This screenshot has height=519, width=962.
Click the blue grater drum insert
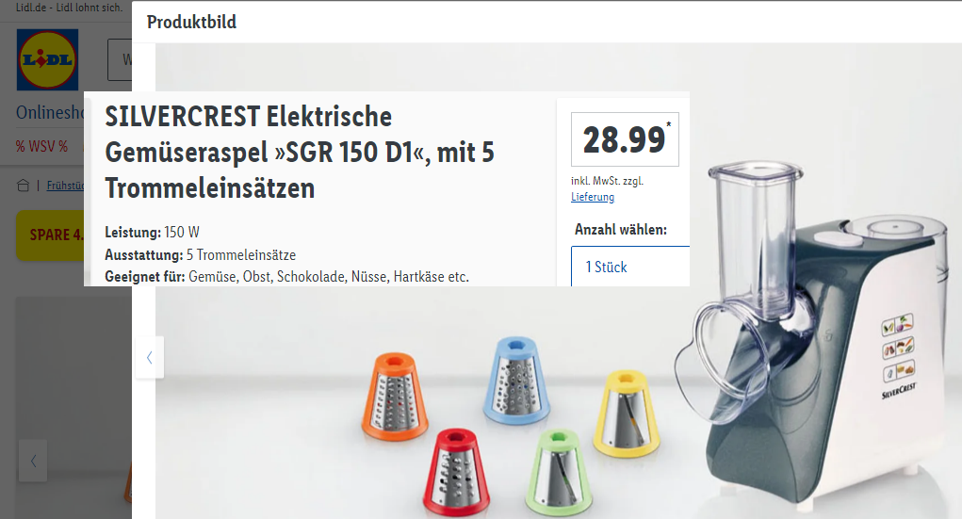point(516,380)
